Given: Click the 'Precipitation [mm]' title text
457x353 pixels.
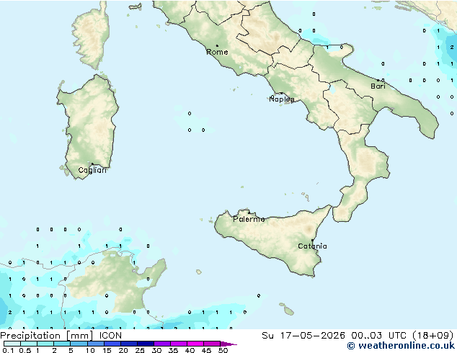Looking at the screenshot, I should 47,336.
